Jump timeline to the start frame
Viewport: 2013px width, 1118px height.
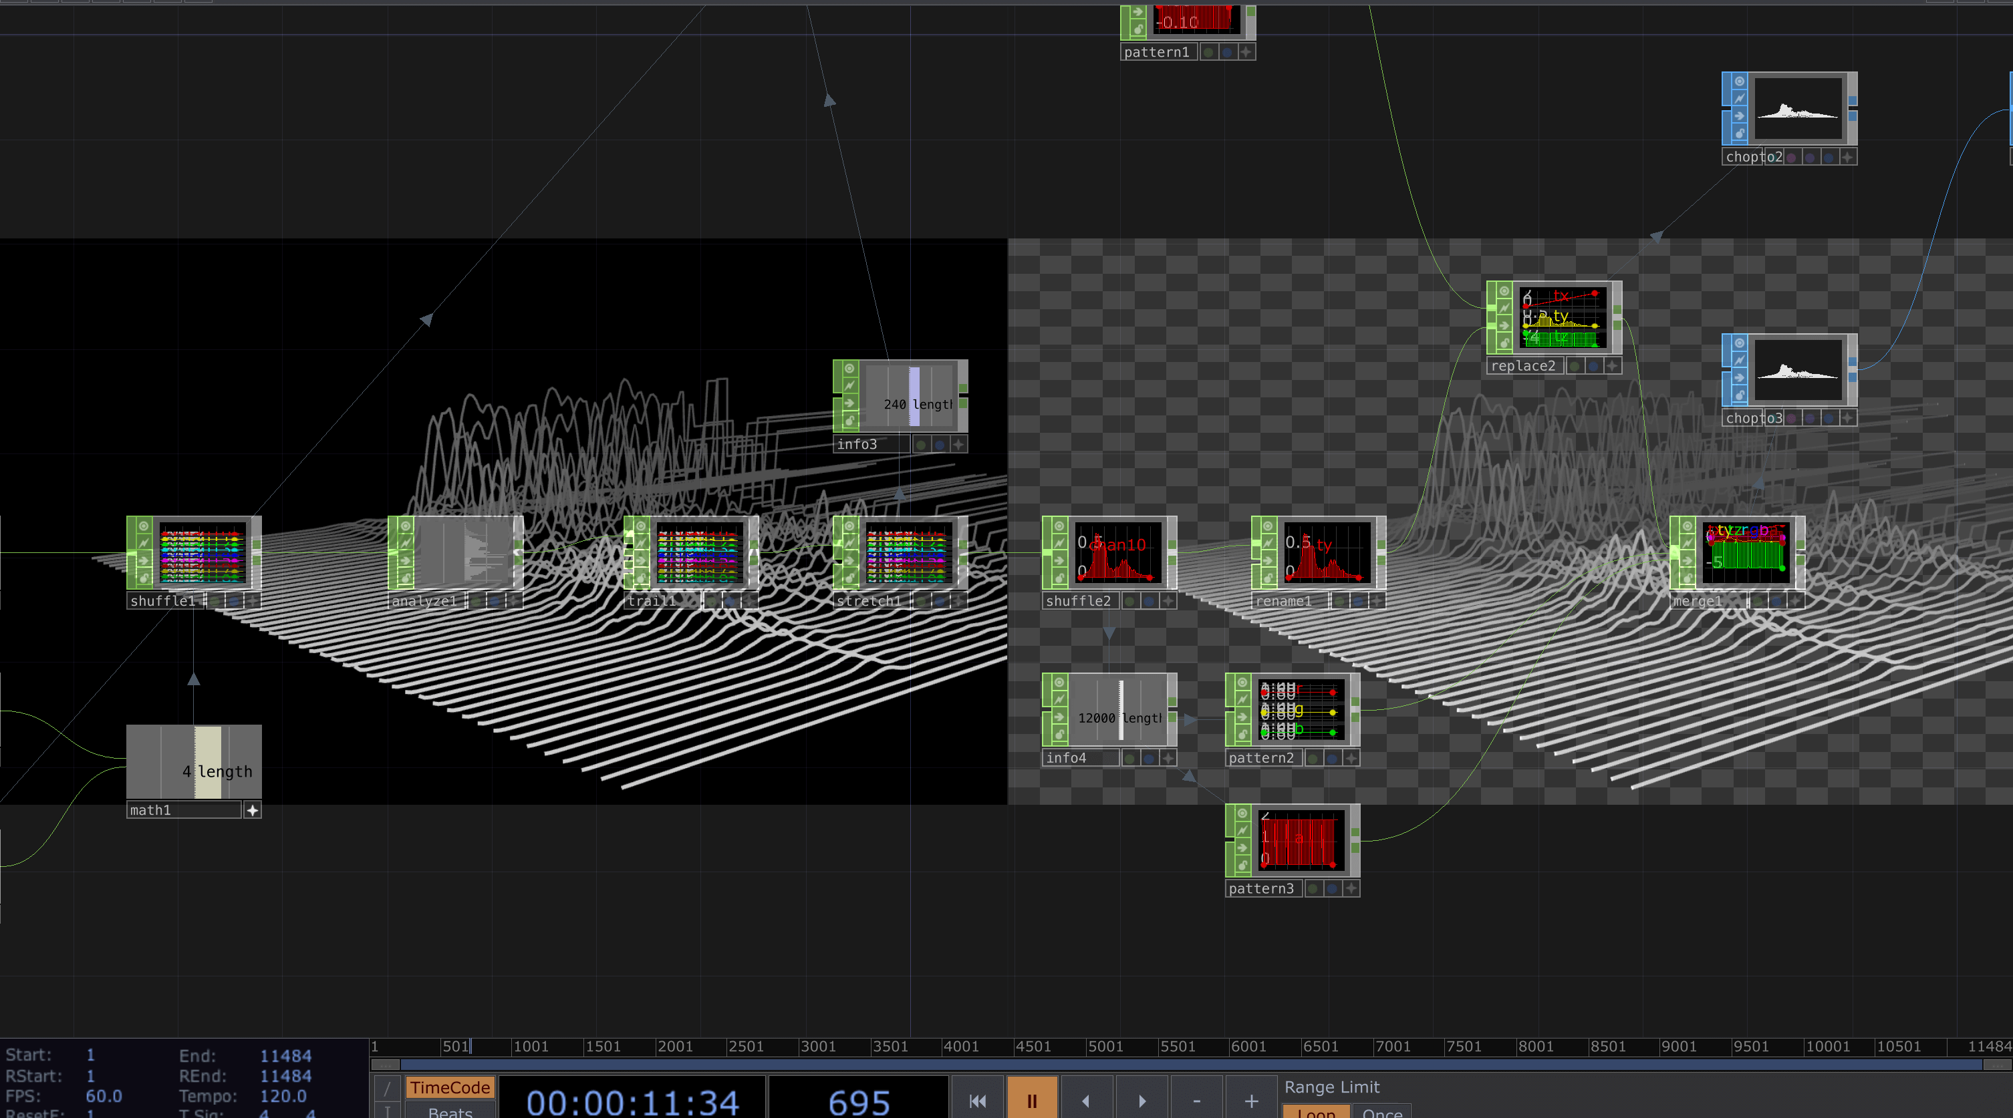point(977,1100)
